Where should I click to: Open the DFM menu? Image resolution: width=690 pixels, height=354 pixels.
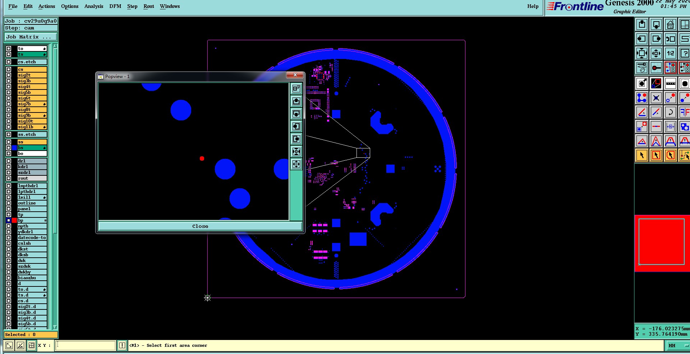coord(115,6)
